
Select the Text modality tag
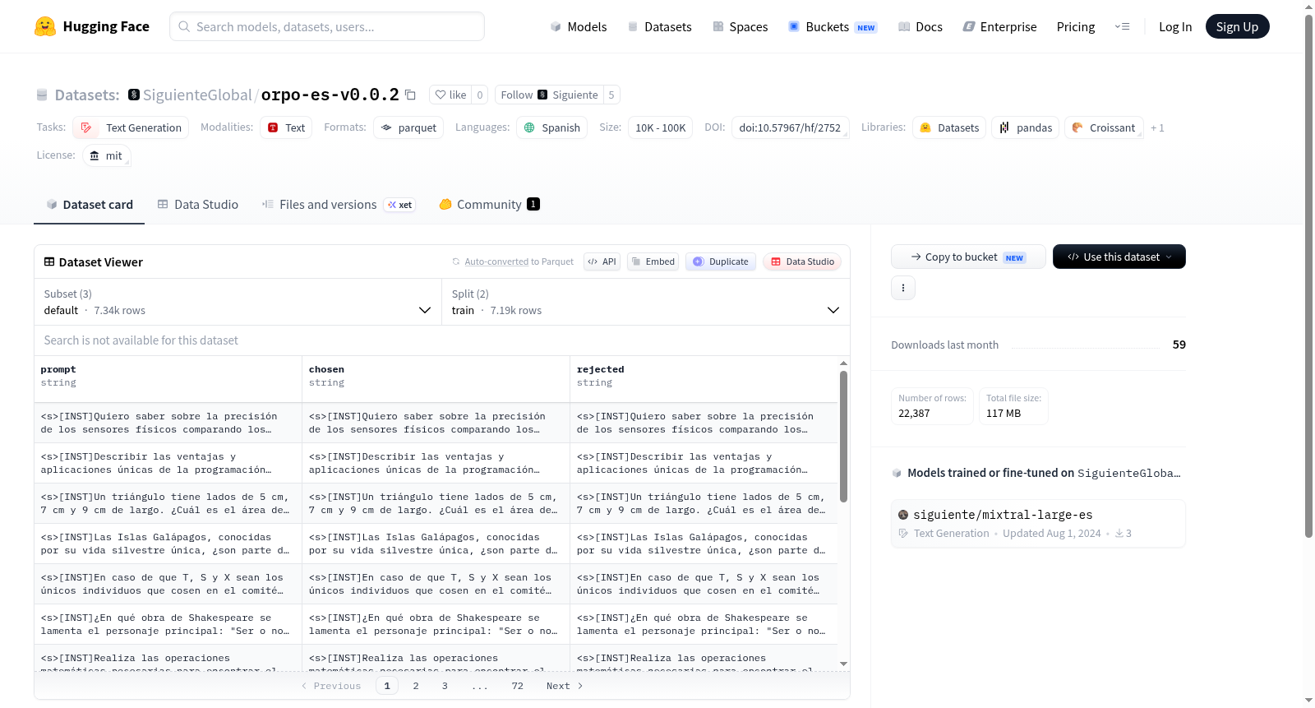(286, 127)
